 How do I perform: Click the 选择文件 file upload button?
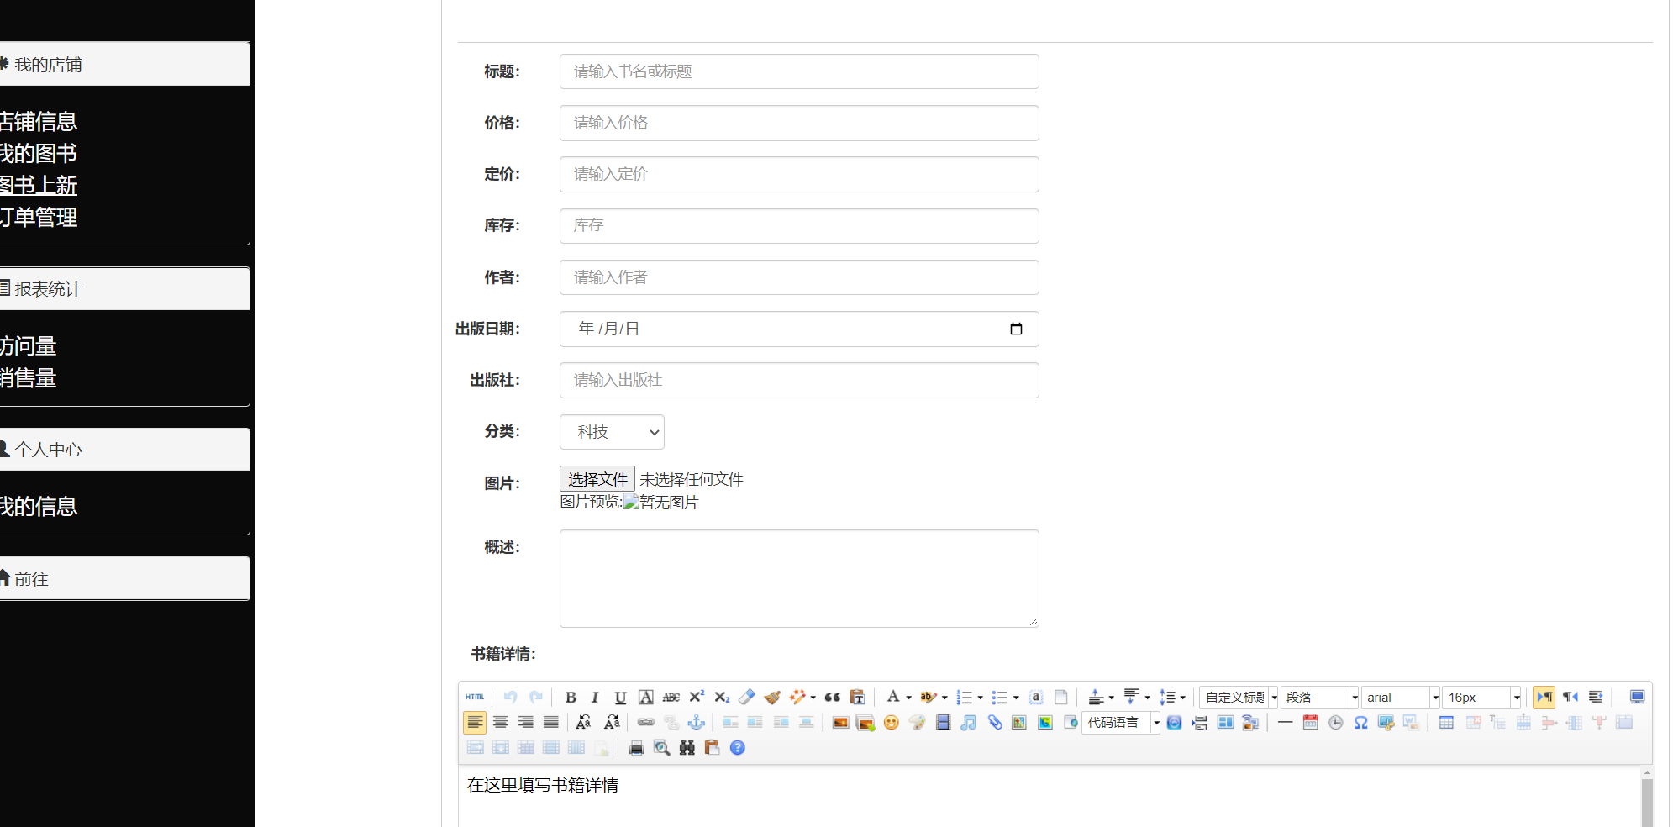(597, 478)
